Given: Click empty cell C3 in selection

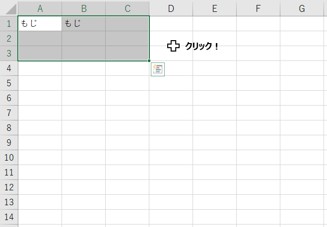Looking at the screenshot, I should (x=128, y=53).
